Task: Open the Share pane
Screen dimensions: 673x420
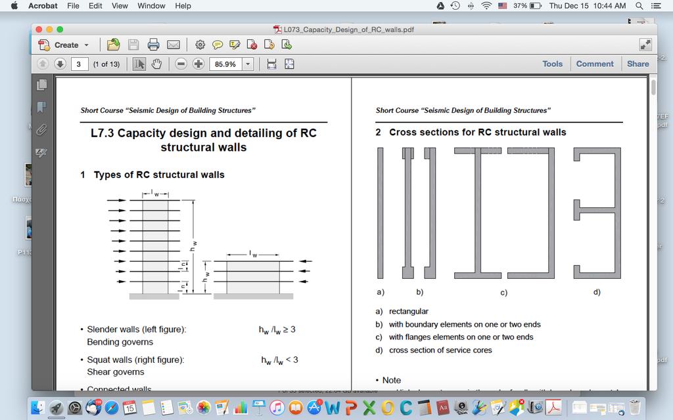Action: [x=638, y=64]
